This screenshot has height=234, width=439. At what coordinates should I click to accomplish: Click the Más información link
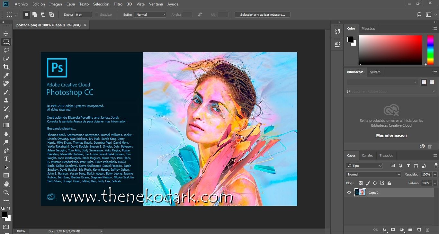coord(391,135)
